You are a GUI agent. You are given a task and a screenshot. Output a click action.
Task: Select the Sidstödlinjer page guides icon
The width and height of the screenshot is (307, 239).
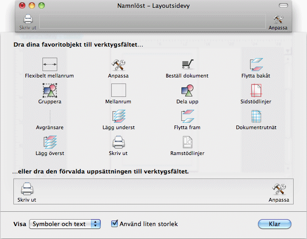(256, 90)
